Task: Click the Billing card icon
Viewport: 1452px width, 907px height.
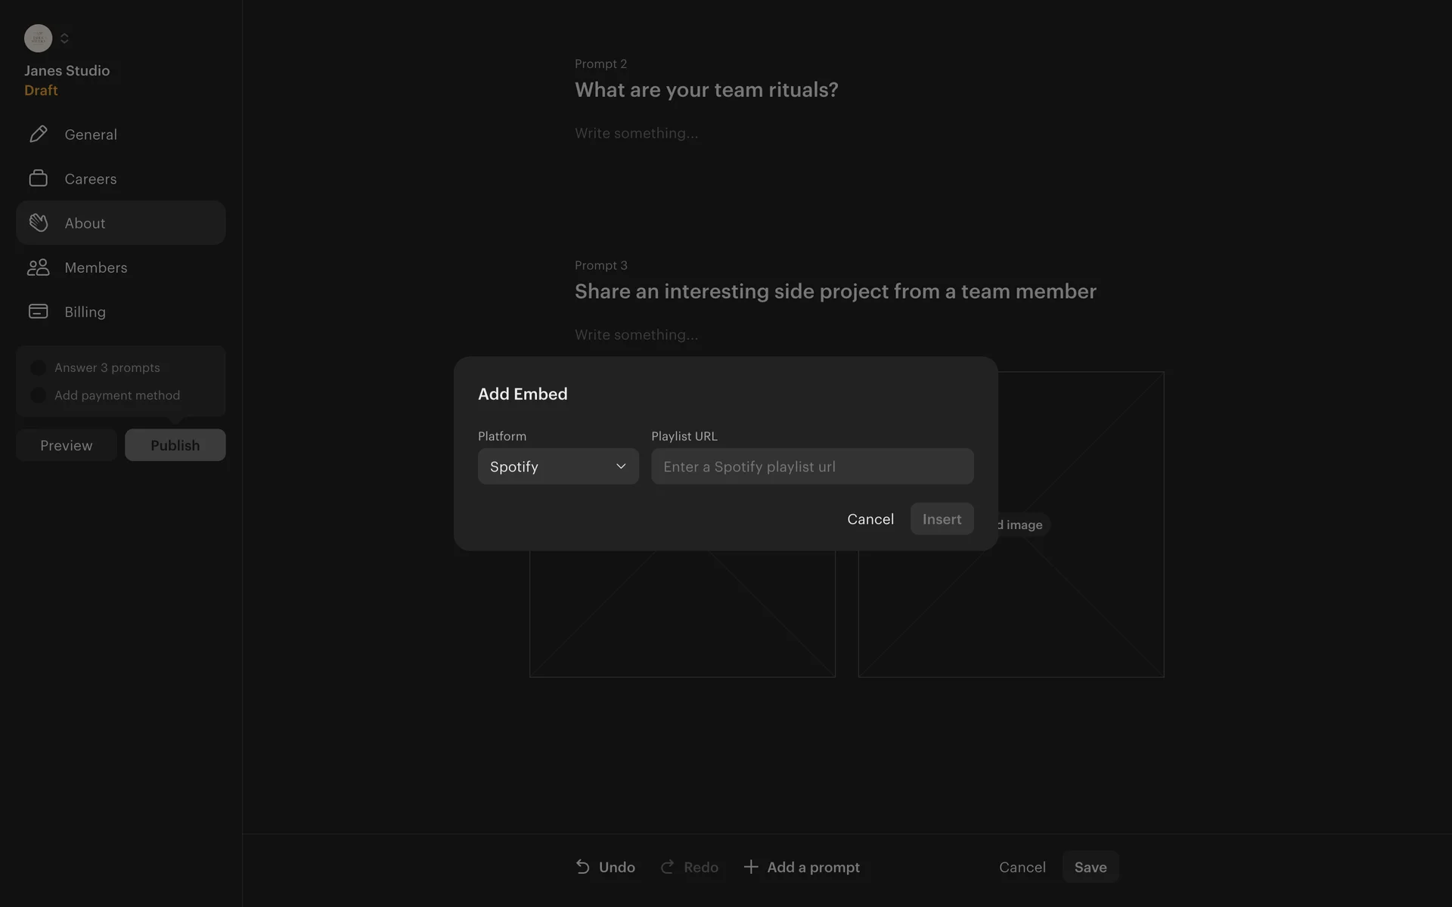Action: pos(38,311)
